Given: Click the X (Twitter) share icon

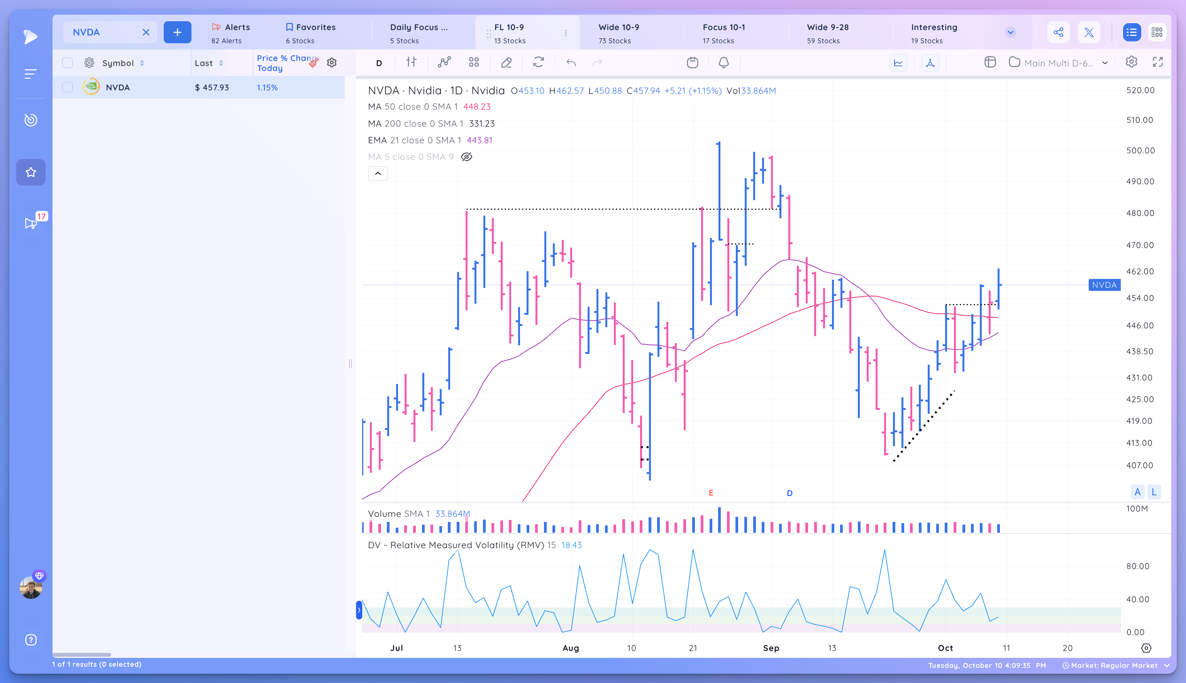Looking at the screenshot, I should pyautogui.click(x=1089, y=32).
